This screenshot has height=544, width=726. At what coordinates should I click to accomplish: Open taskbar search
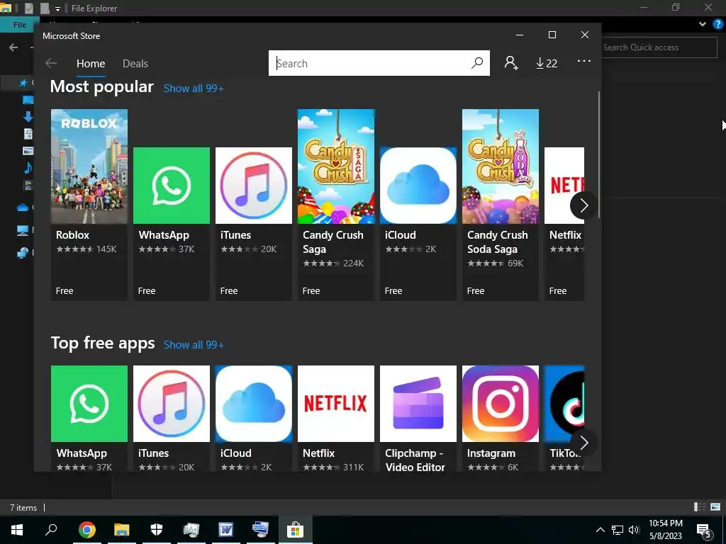(51, 529)
